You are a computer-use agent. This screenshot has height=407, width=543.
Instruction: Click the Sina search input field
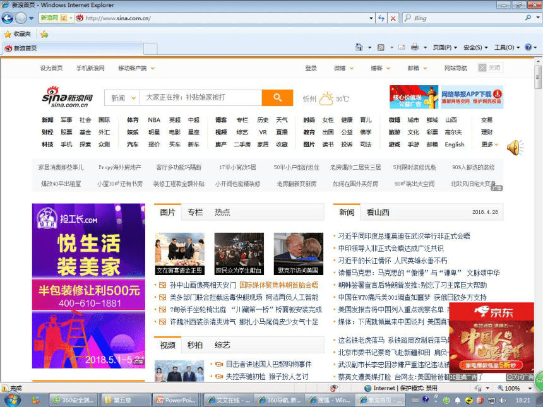pyautogui.click(x=201, y=98)
